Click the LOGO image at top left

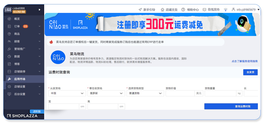pyautogui.click(x=8, y=10)
